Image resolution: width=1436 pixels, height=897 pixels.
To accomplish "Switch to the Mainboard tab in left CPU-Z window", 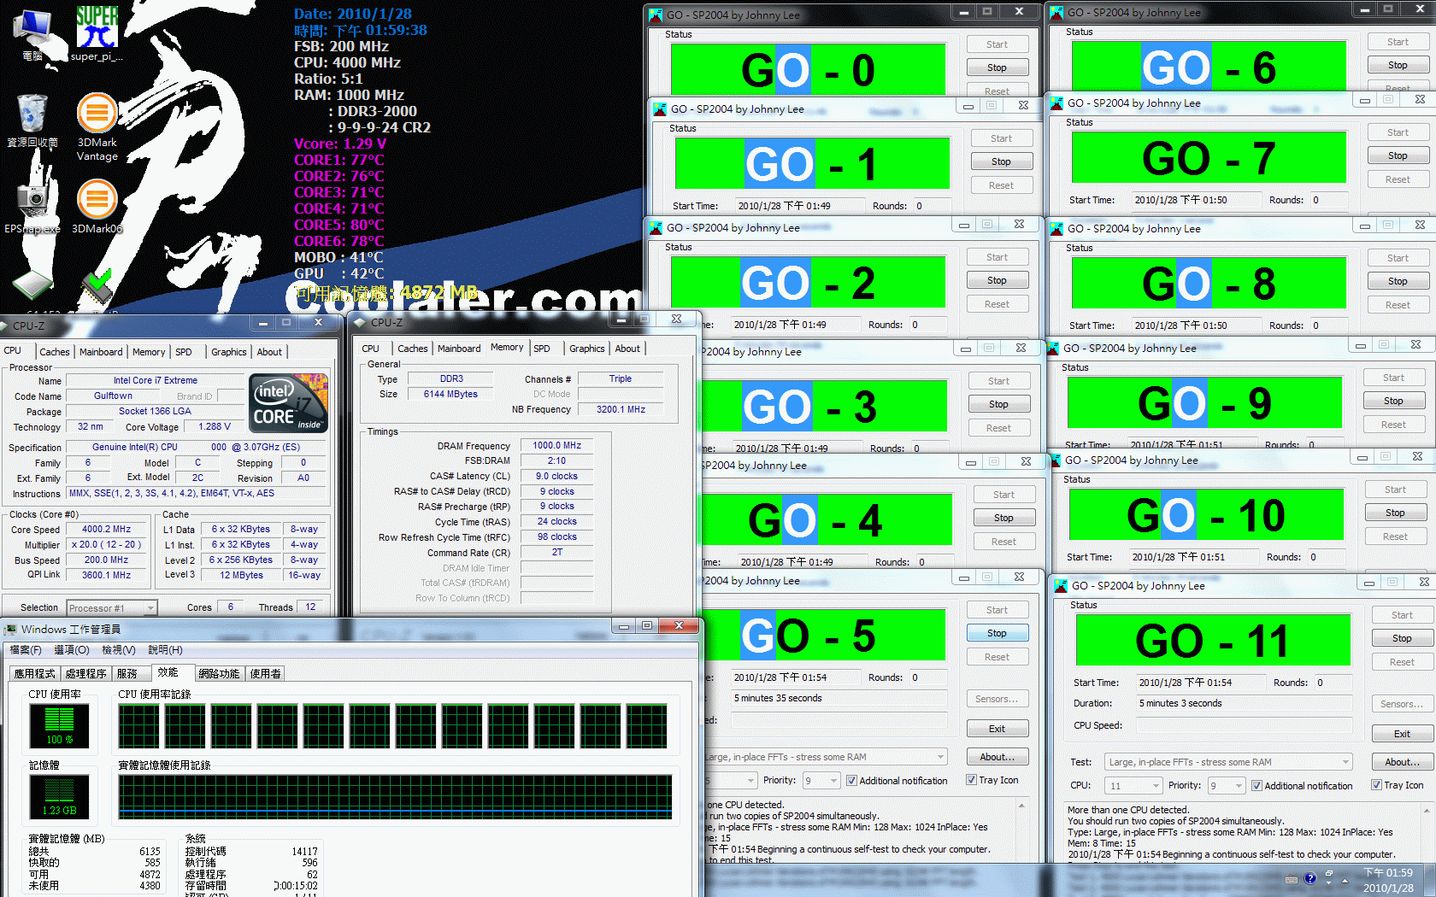I will click(x=101, y=352).
